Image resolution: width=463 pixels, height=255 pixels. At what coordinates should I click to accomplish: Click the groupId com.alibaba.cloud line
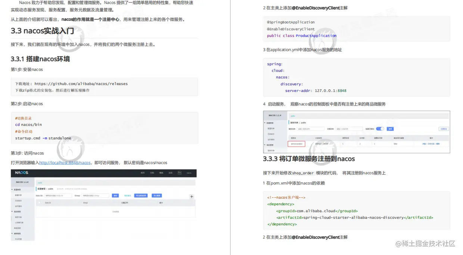pos(317,211)
